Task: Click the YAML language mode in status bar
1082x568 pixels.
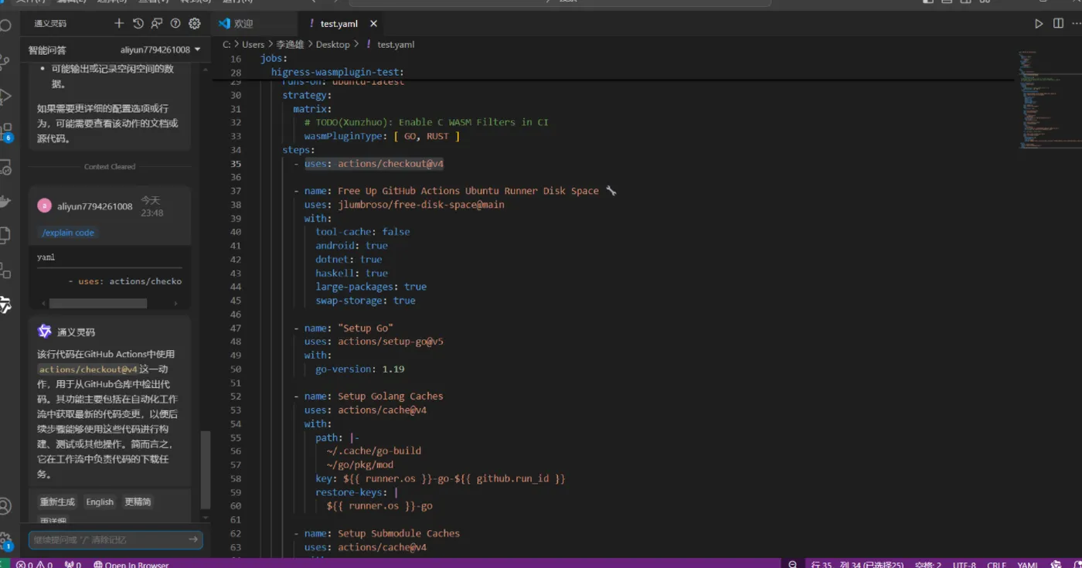Action: coord(1027,564)
